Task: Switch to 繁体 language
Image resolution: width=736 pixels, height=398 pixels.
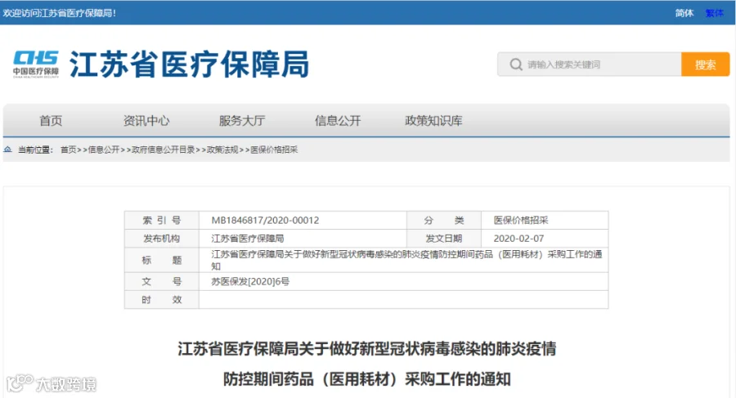Action: [x=714, y=13]
